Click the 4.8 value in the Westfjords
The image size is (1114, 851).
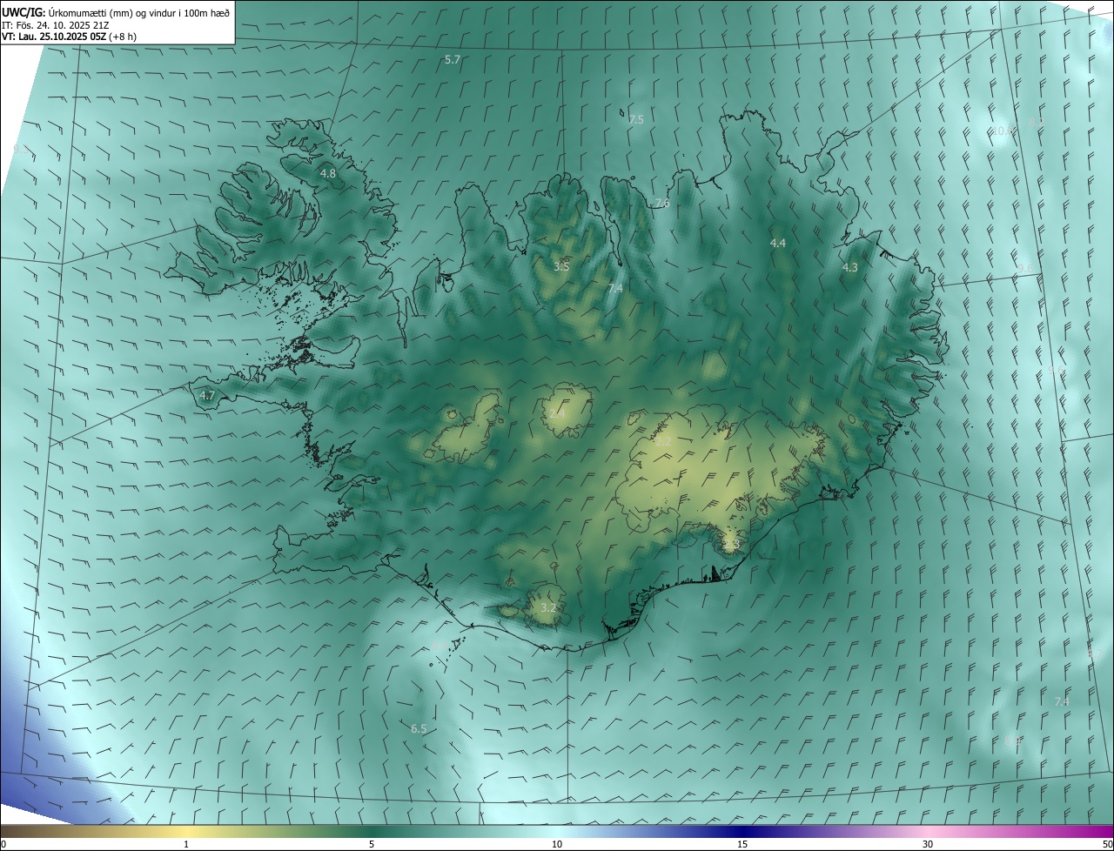point(328,174)
